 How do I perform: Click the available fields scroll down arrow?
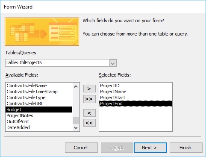coord(76,127)
